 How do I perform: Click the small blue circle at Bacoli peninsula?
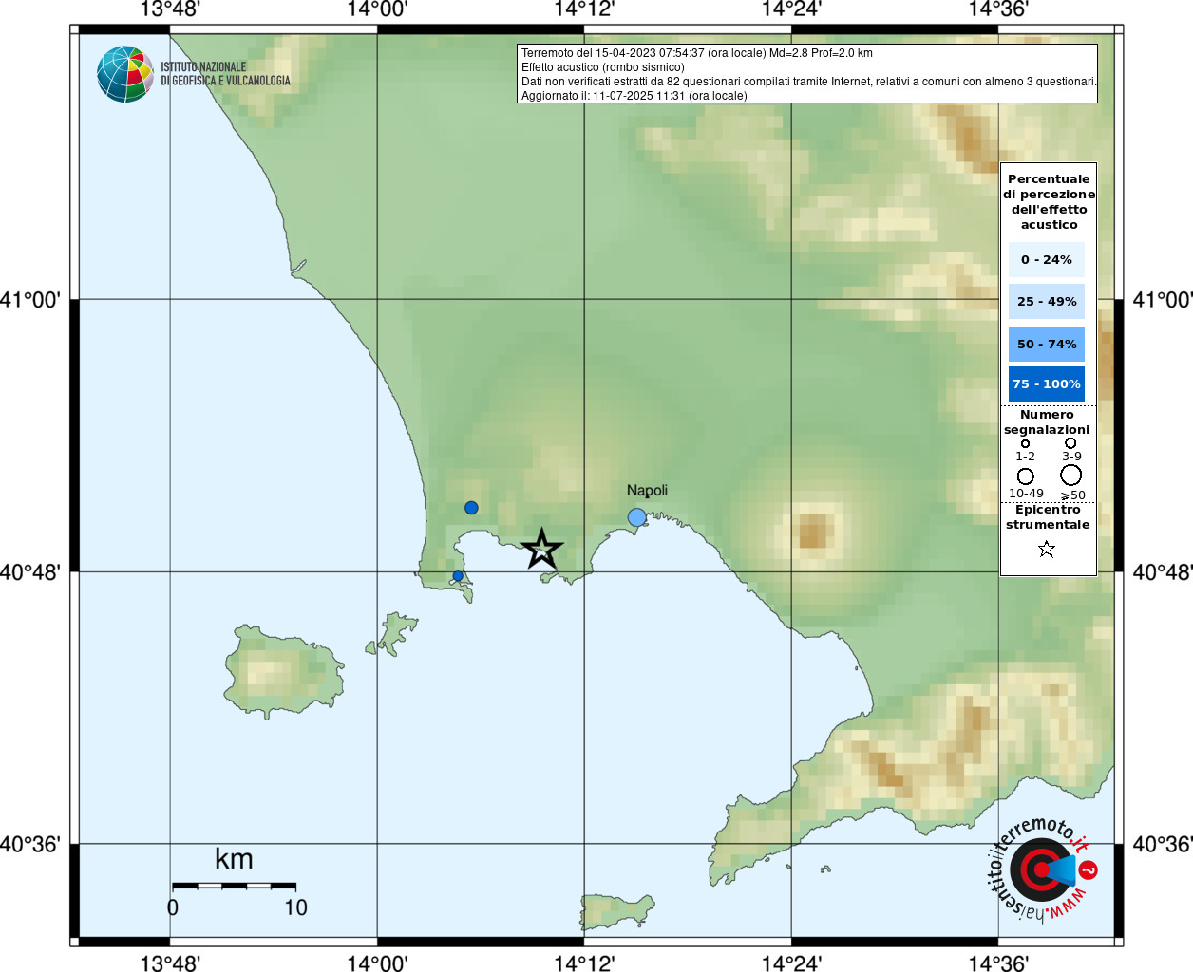[x=458, y=576]
